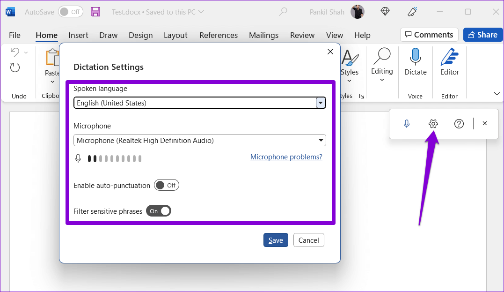Image resolution: width=504 pixels, height=292 pixels.
Task: Click the dictation toolbar microphone icon
Action: 407,124
